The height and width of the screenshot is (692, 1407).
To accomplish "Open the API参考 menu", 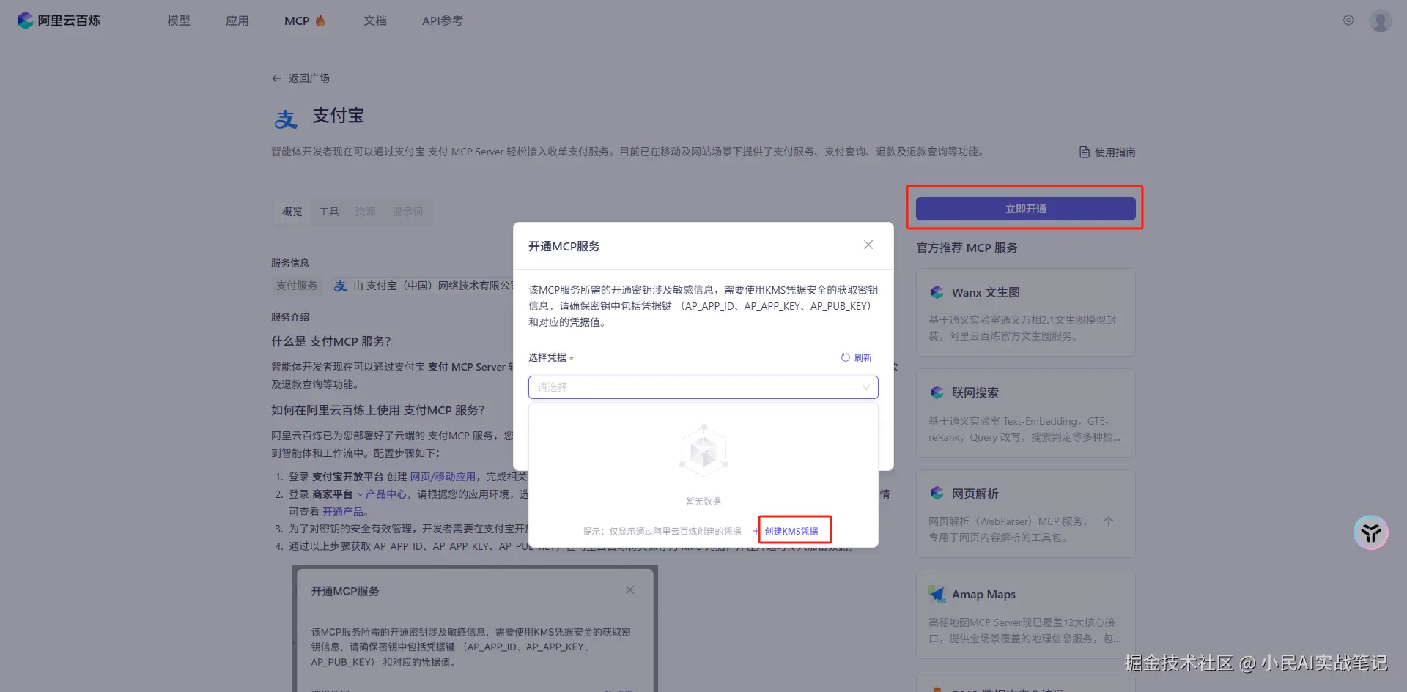I will click(443, 21).
